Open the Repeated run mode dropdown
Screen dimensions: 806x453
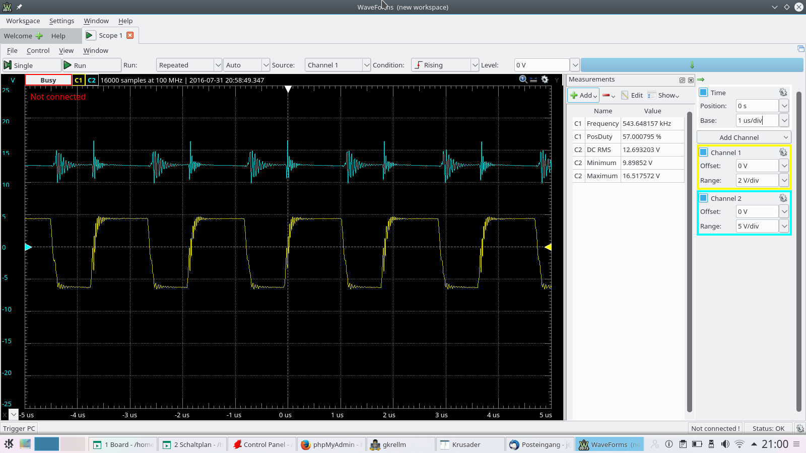[x=189, y=65]
